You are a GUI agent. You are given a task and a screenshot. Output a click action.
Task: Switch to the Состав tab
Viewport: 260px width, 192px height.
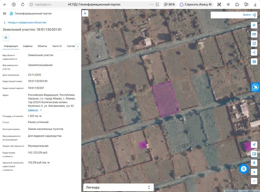pyautogui.click(x=71, y=46)
